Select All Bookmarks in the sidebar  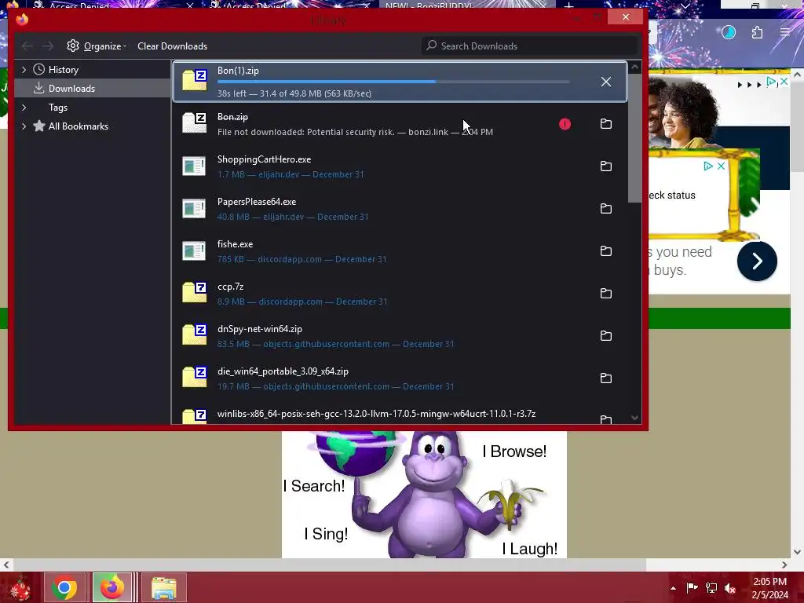(78, 126)
